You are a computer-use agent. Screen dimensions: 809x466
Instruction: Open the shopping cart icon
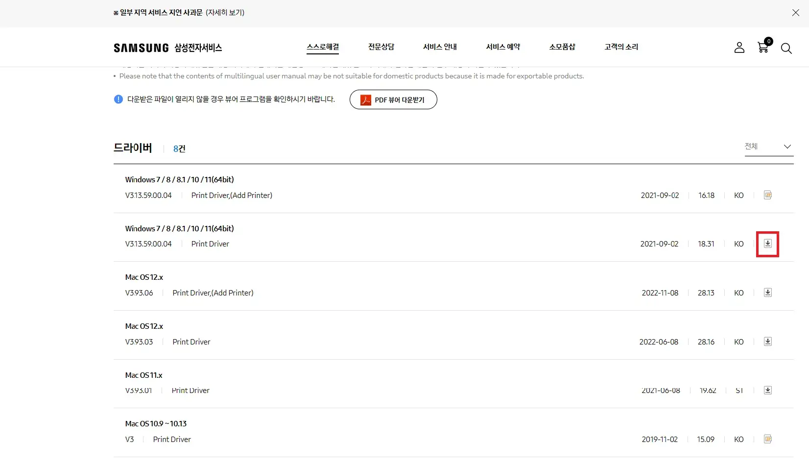(x=762, y=48)
